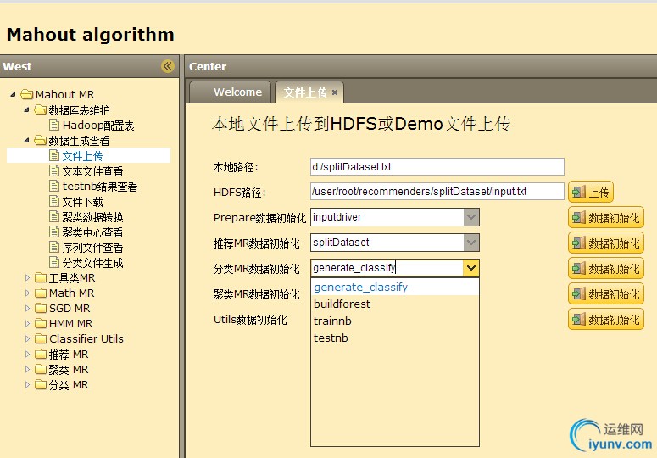
Task: Open the Prepare数据初始化 inputdriver dropdown arrow
Action: 471,217
